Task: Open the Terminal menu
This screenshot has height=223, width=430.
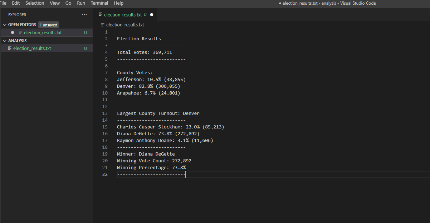Action: point(99,3)
